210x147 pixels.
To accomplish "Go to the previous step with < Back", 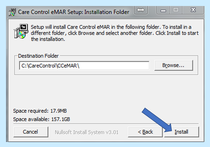I will (x=145, y=132).
